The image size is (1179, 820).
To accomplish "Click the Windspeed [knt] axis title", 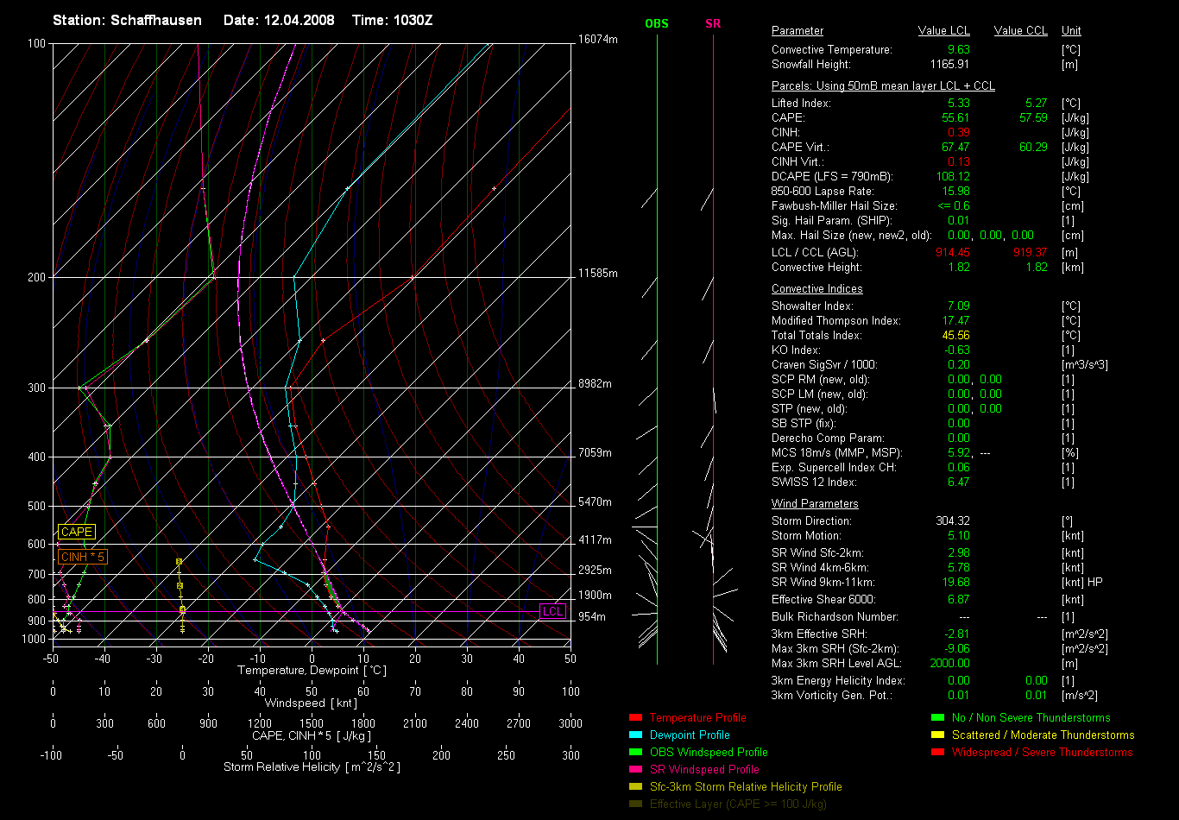I will click(312, 703).
